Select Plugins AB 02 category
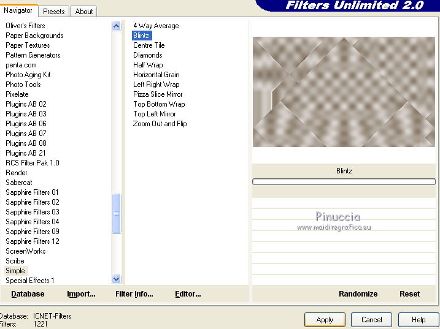This screenshot has height=329, width=440. pyautogui.click(x=26, y=104)
